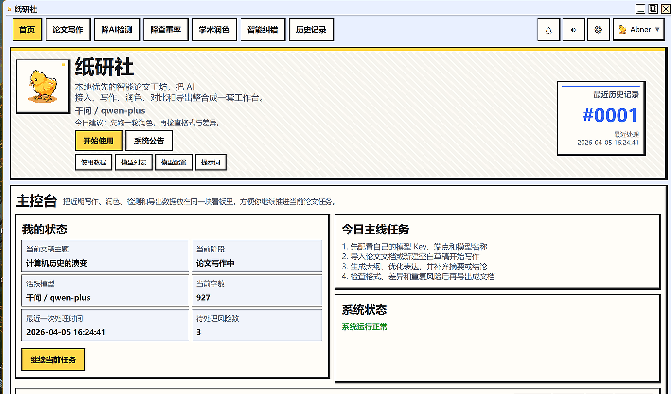Viewport: 671px width, 394px height.
Task: Open the 系统公告 announcements button
Action: coord(149,141)
